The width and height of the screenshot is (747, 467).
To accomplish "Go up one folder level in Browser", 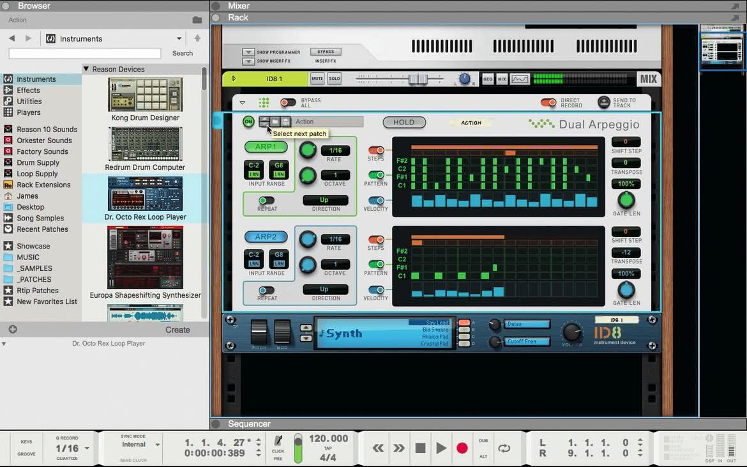I will pyautogui.click(x=197, y=38).
